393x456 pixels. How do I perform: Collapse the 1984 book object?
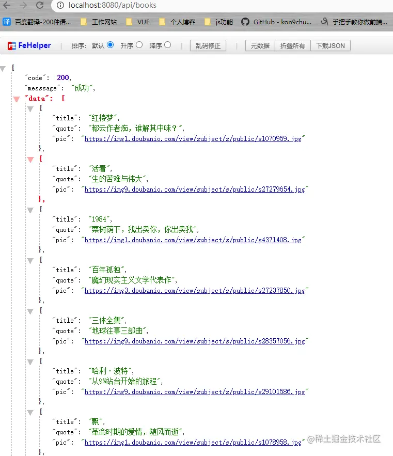(30, 210)
